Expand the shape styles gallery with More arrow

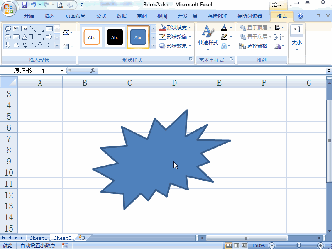pyautogui.click(x=153, y=44)
